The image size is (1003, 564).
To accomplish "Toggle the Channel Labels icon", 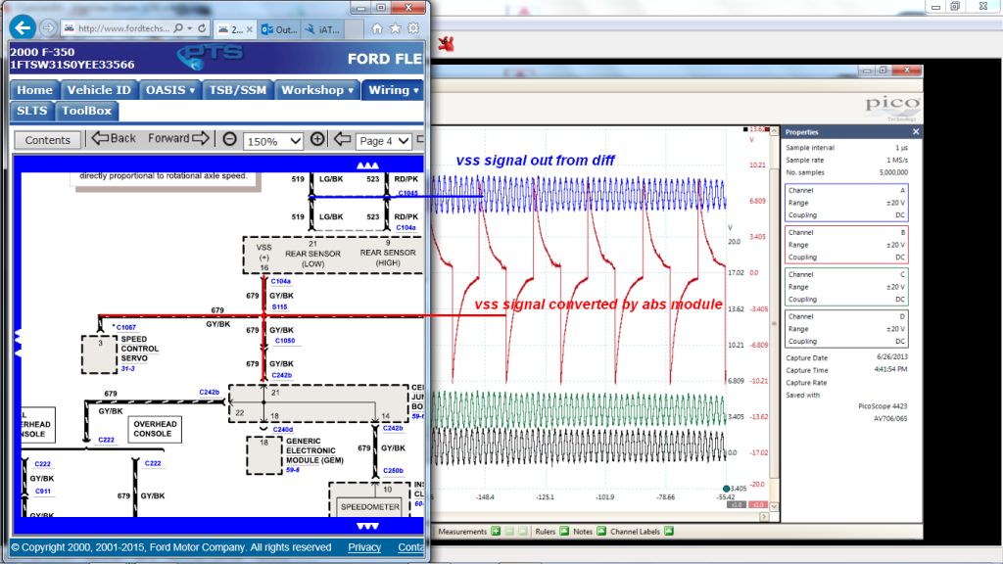I will 668,532.
